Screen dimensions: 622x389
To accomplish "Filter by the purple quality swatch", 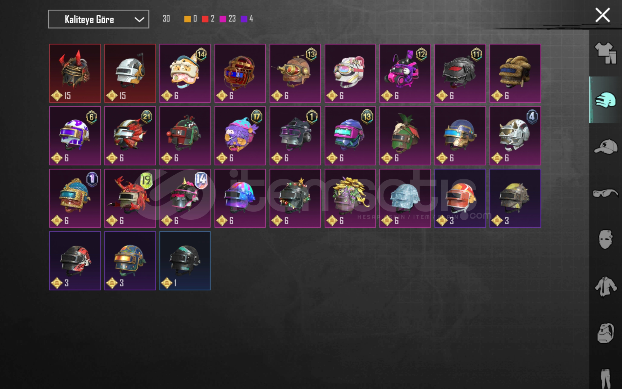I will (x=244, y=19).
